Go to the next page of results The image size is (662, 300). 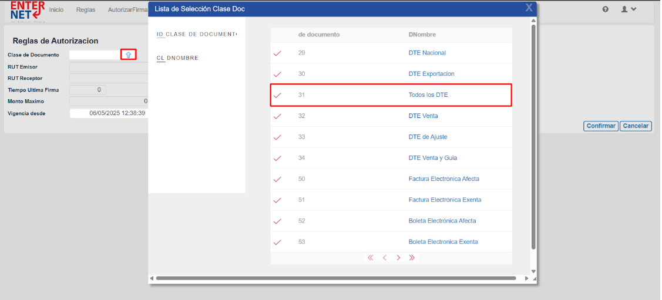point(398,258)
